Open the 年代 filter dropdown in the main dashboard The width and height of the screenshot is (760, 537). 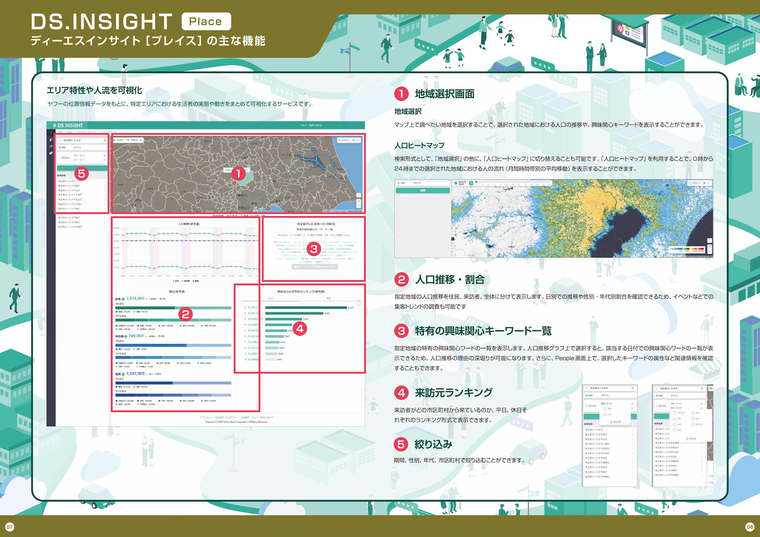pos(89,160)
